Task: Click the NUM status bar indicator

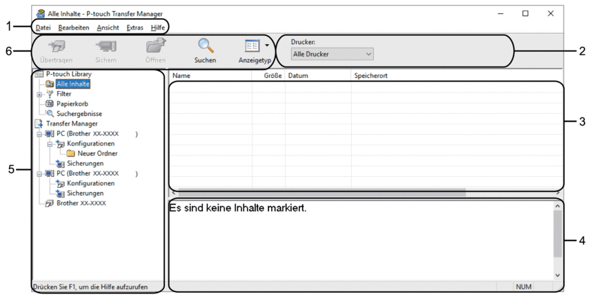Action: [x=524, y=287]
